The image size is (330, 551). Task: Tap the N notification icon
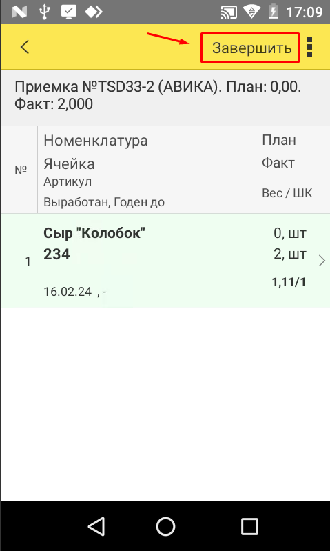19,12
